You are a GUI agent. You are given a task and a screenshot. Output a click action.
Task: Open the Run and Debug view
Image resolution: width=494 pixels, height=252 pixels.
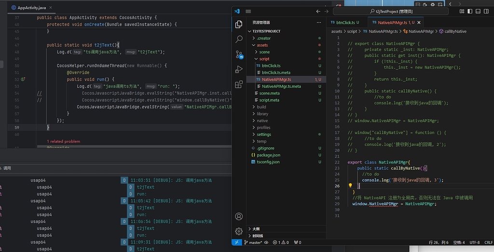click(x=239, y=69)
